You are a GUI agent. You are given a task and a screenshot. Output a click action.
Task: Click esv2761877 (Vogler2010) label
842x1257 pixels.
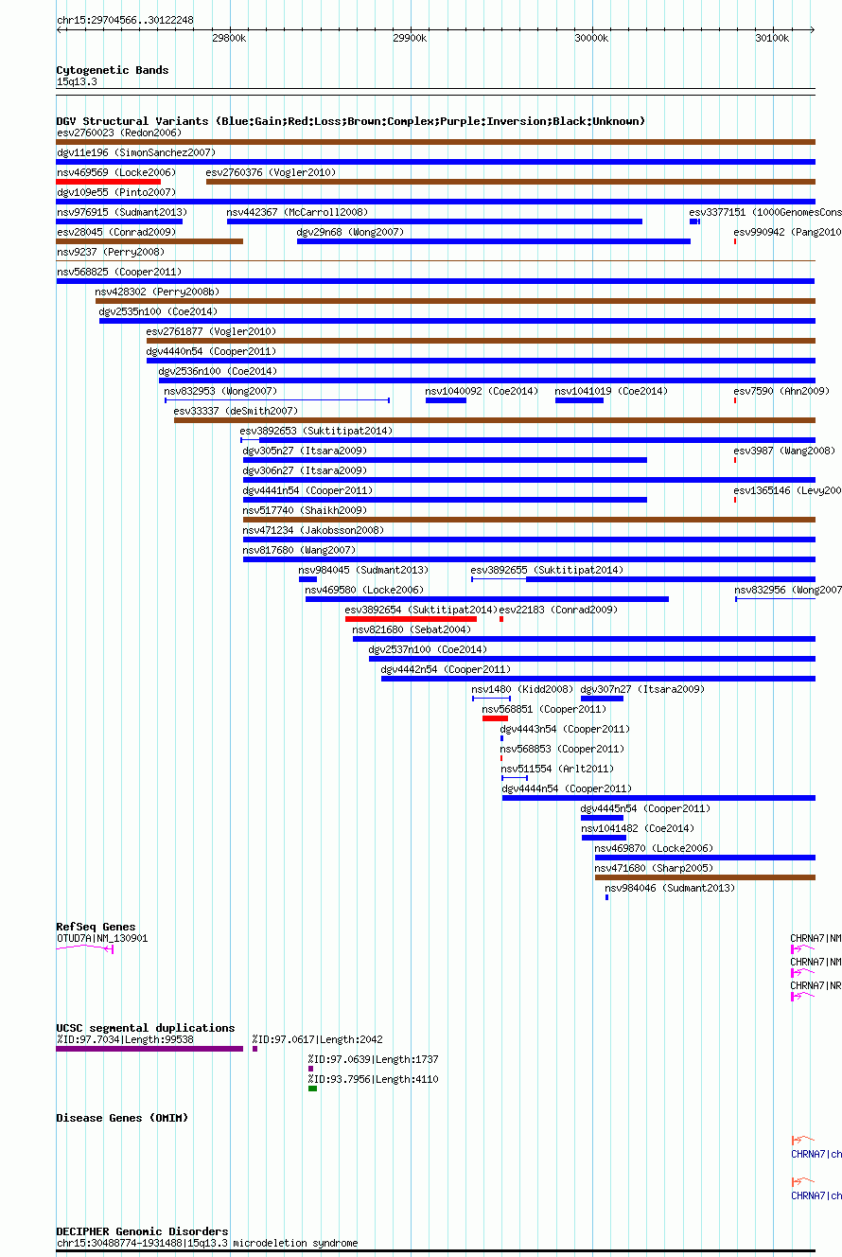(211, 331)
